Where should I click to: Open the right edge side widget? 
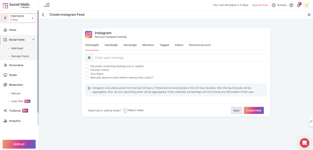[x=311, y=121]
